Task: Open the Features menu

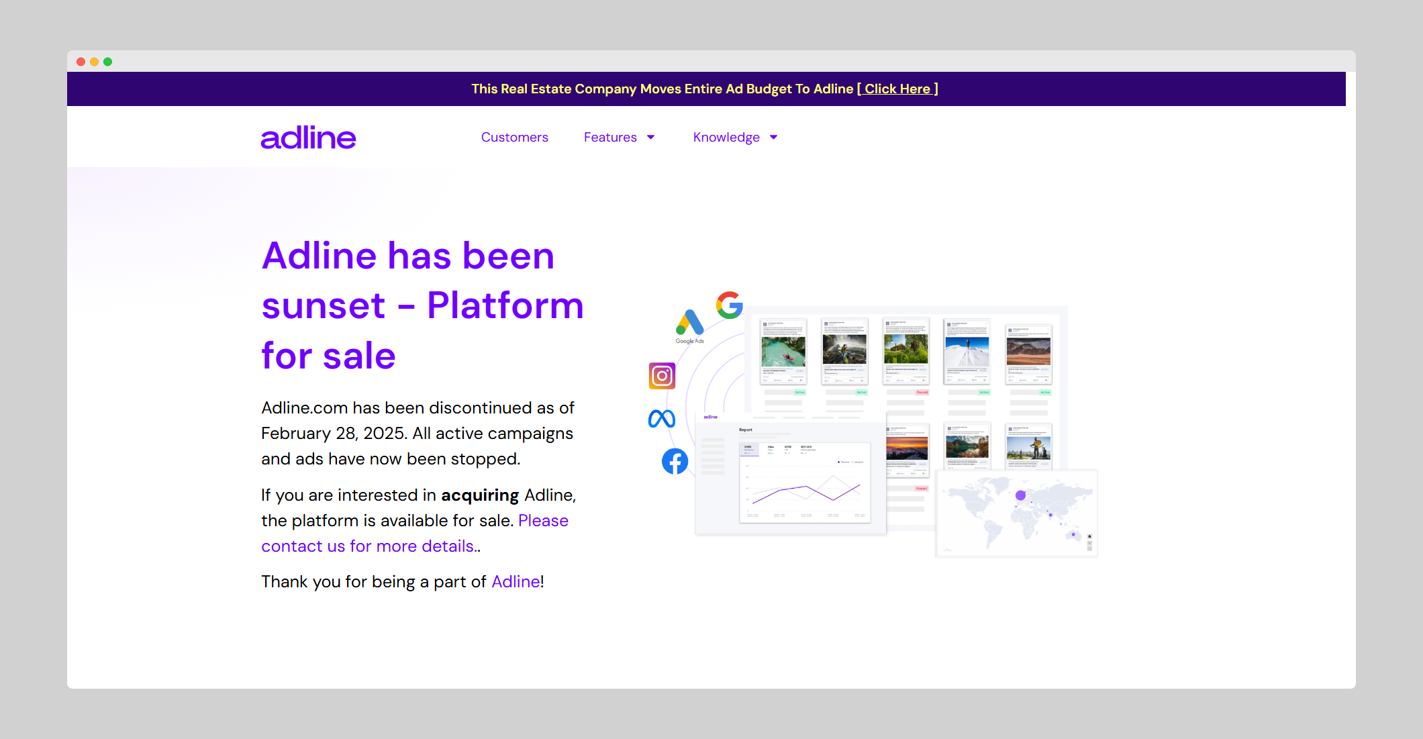Action: (610, 137)
